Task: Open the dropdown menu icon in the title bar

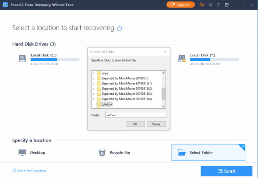Action: coord(227,5)
